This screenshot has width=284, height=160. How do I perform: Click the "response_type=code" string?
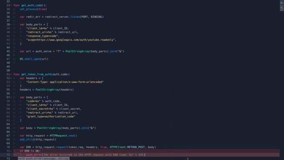42,36
